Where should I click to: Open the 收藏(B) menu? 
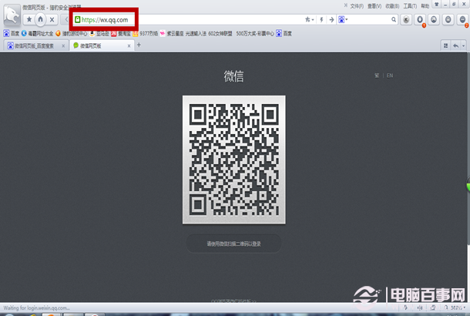click(392, 6)
